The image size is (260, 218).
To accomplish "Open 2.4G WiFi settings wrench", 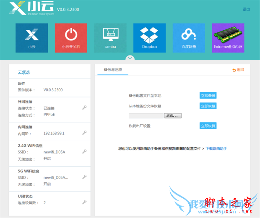I will pyautogui.click(x=84, y=151).
